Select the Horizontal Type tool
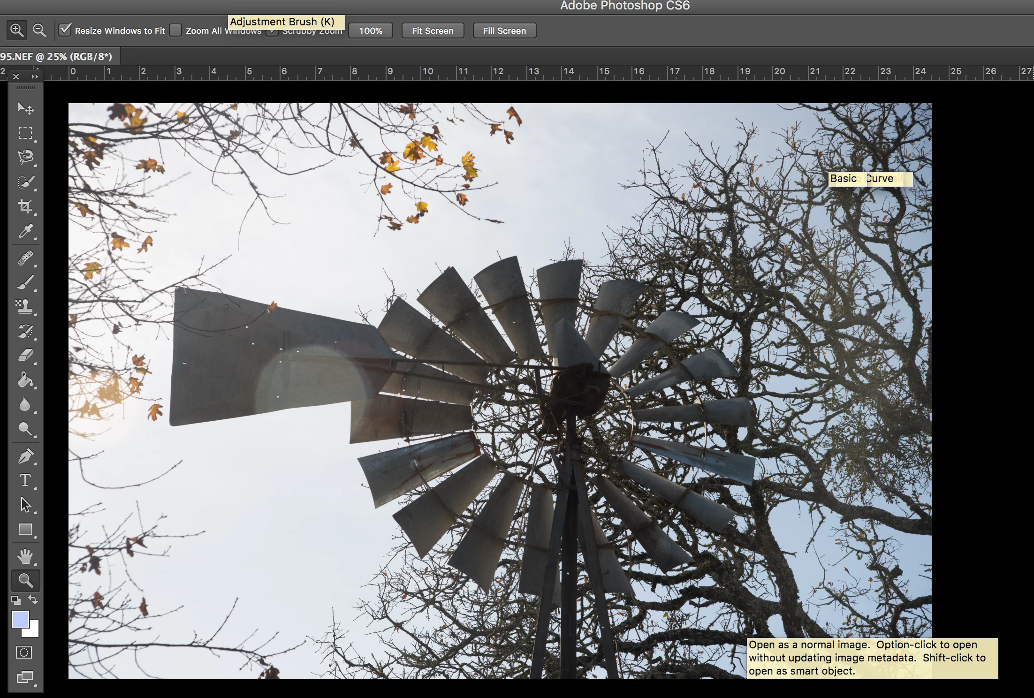 pyautogui.click(x=25, y=480)
